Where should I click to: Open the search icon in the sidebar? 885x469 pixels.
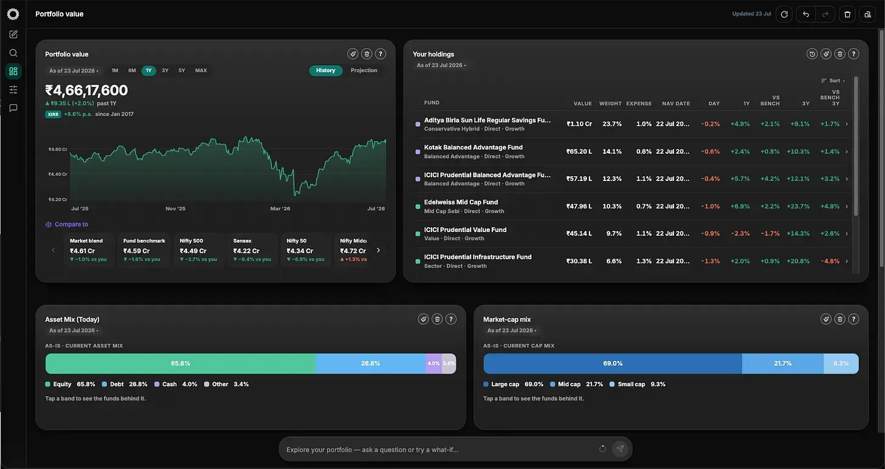(13, 53)
